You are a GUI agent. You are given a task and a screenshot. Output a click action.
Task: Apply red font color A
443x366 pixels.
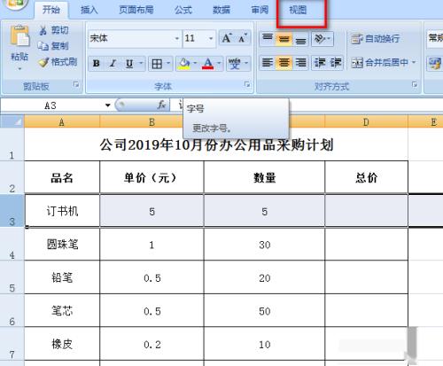[x=207, y=64]
